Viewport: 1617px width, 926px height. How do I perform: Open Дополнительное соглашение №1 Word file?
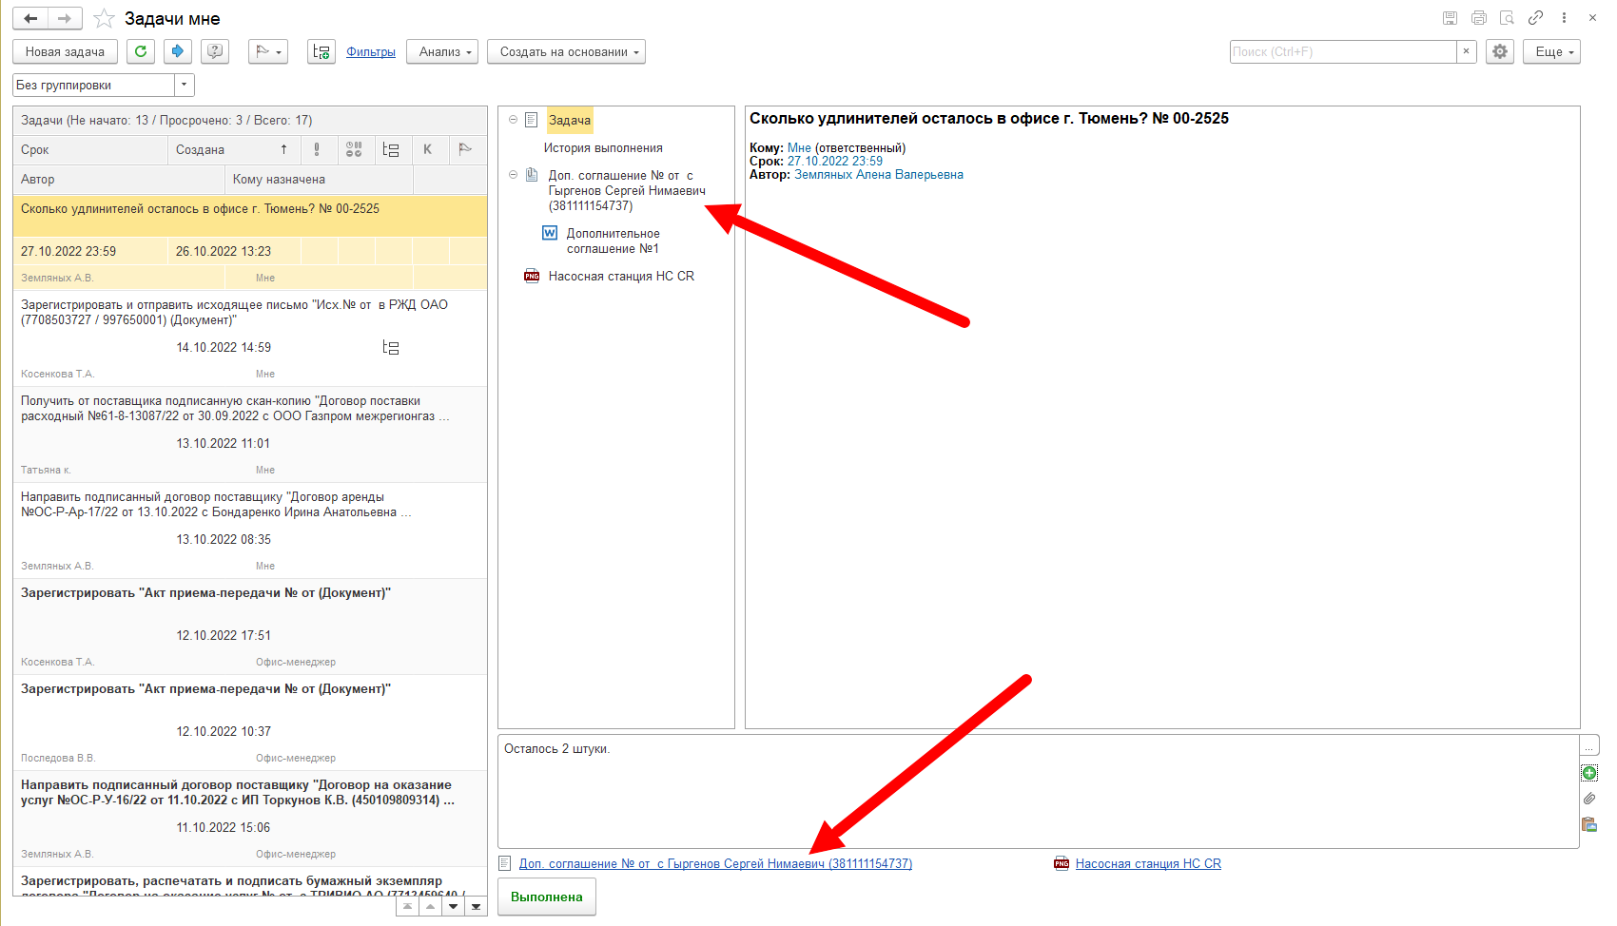(x=613, y=241)
